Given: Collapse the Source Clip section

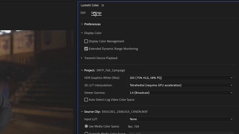Looking at the screenshot, I should click(82, 112).
